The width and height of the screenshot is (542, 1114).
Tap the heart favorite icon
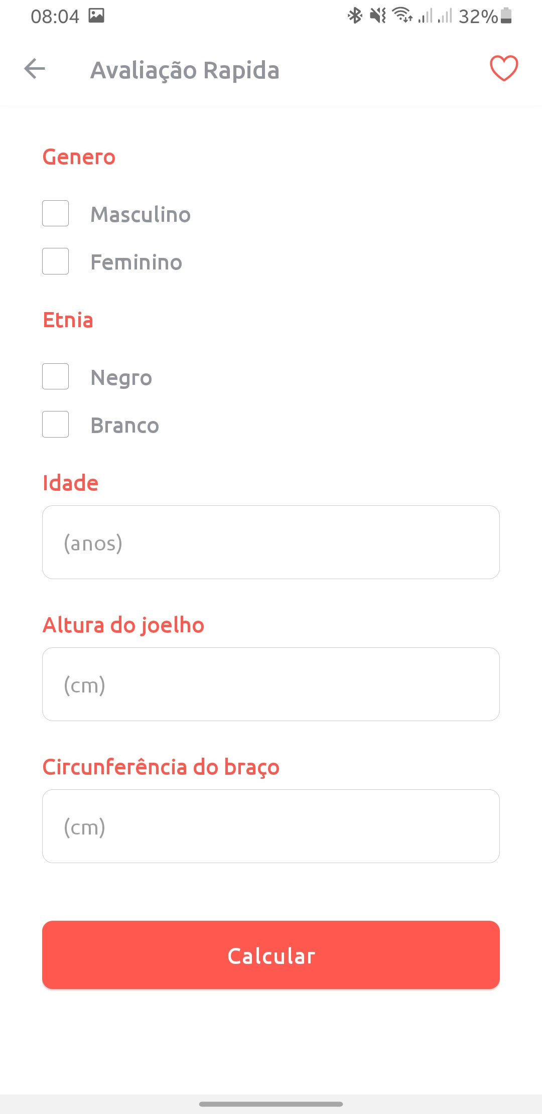(x=504, y=68)
